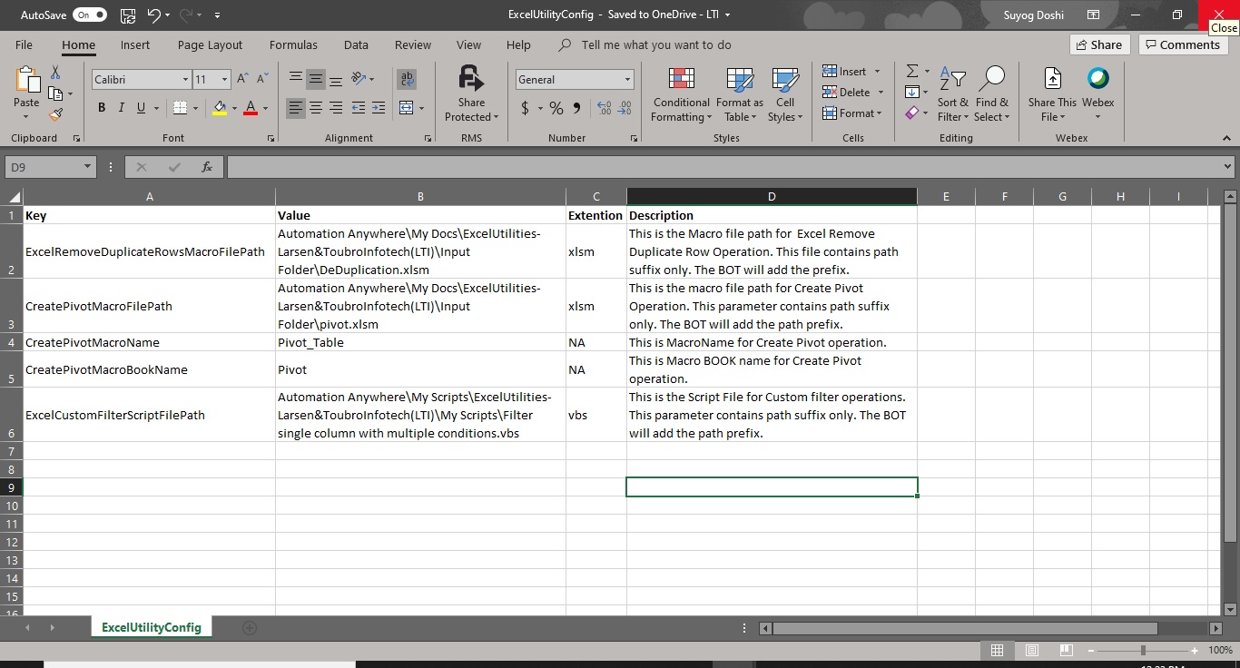Toggle the AutoSave switch
The width and height of the screenshot is (1240, 668).
tap(90, 15)
